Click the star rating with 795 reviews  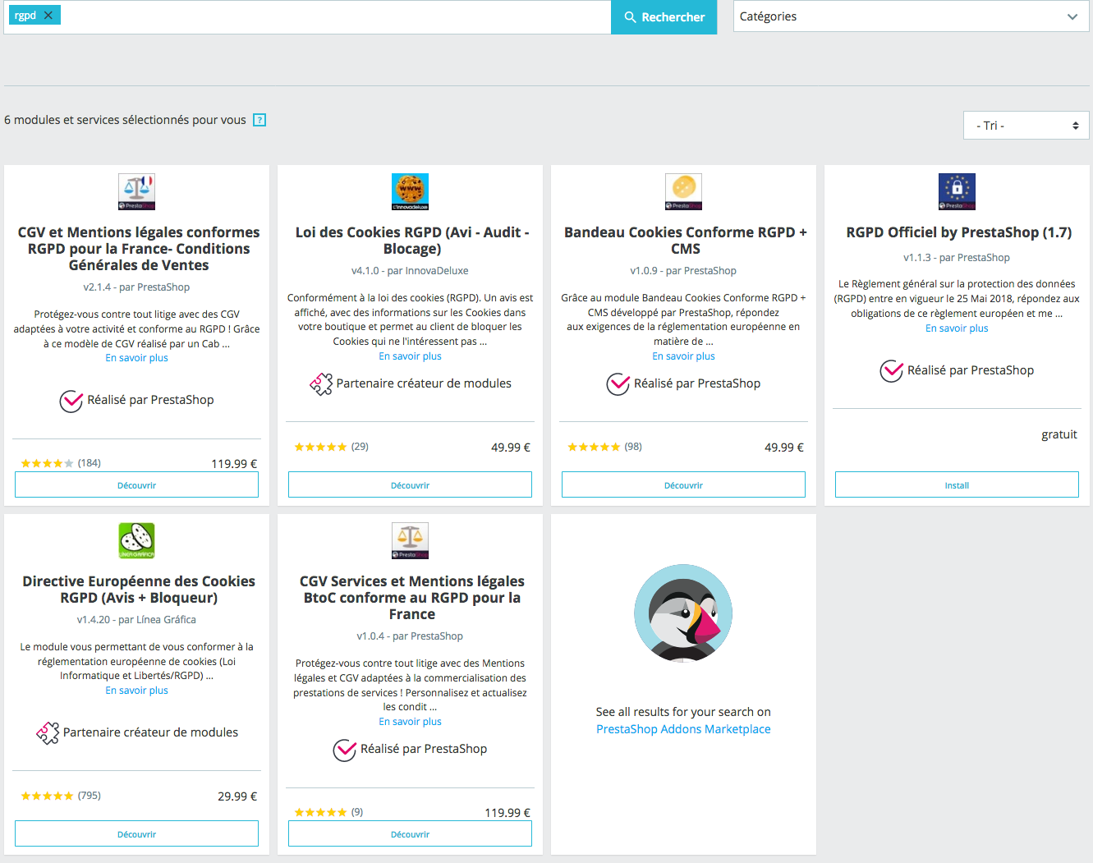coord(47,796)
